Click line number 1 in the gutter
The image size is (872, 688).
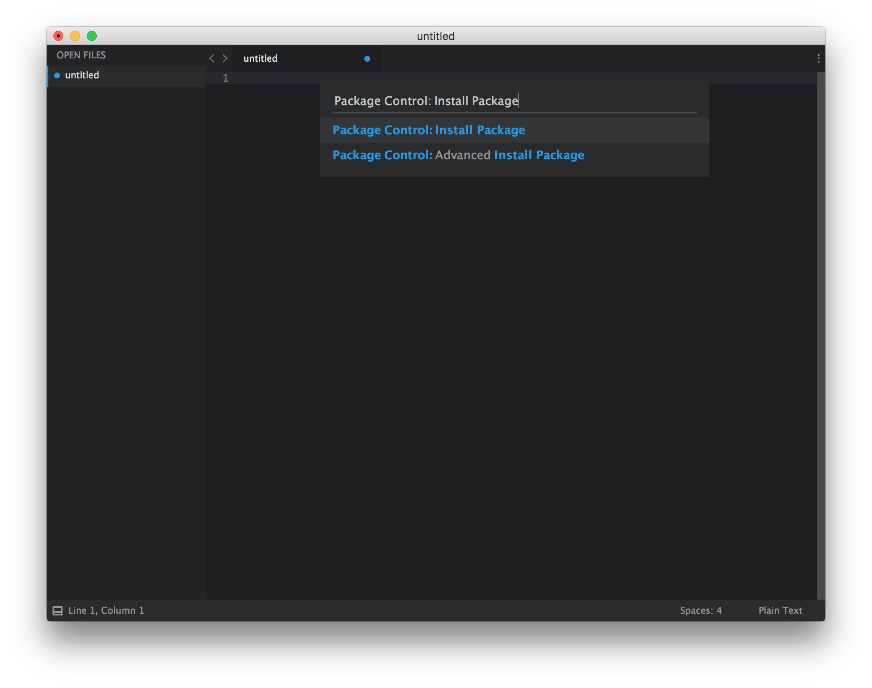click(x=225, y=78)
